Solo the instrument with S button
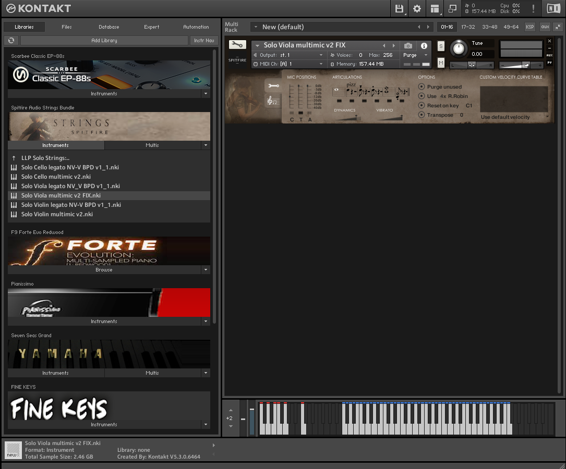Viewport: 566px width, 469px height. (x=441, y=46)
